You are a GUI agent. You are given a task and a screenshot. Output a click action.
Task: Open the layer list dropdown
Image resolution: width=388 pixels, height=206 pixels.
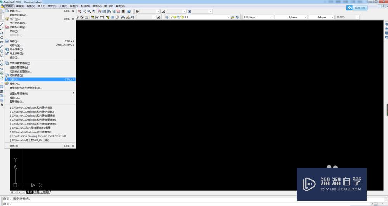[200, 17]
